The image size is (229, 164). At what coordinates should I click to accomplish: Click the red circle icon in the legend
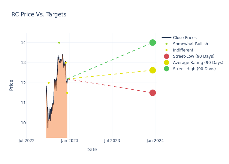click(167, 56)
